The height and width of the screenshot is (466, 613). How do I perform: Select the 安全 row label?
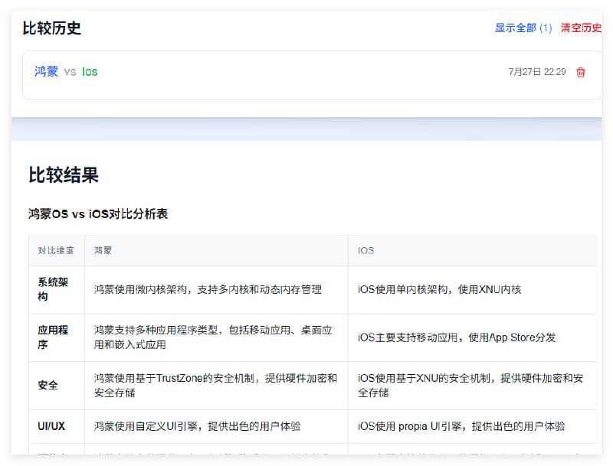(x=48, y=385)
